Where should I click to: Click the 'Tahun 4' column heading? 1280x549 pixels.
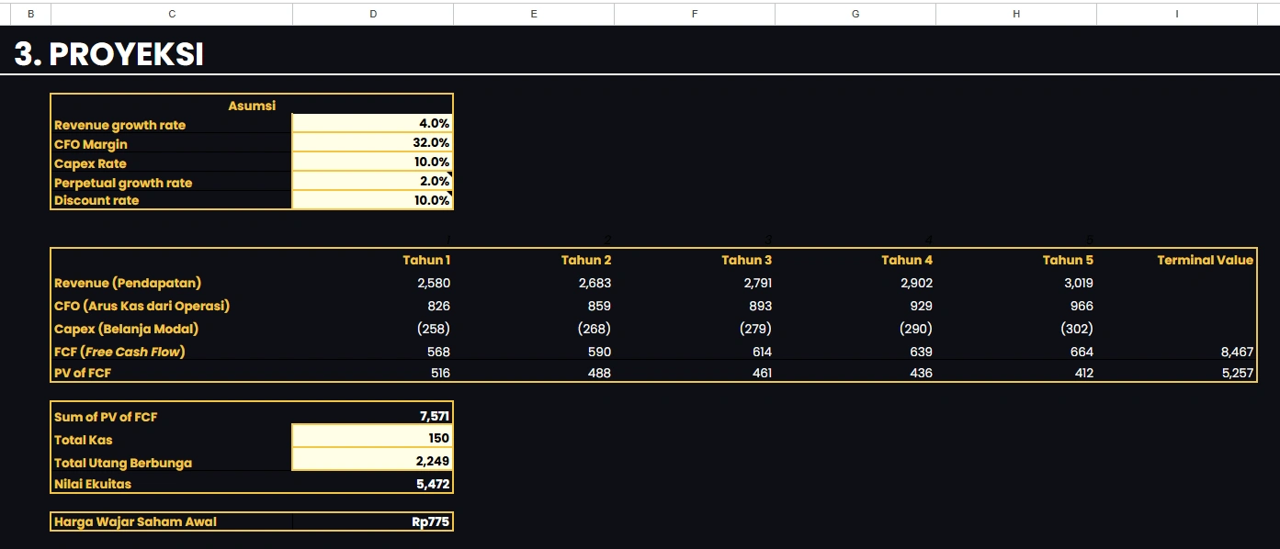click(907, 260)
